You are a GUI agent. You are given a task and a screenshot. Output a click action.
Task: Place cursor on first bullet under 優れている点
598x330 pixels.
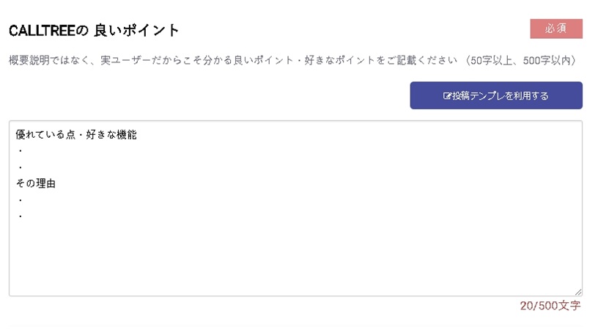tap(21, 151)
